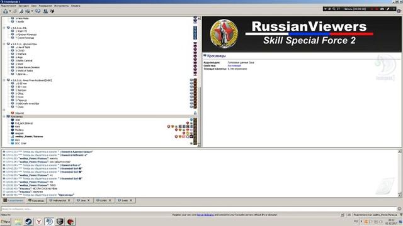
Task: Close the last private chat tab
Action: coord(131,200)
